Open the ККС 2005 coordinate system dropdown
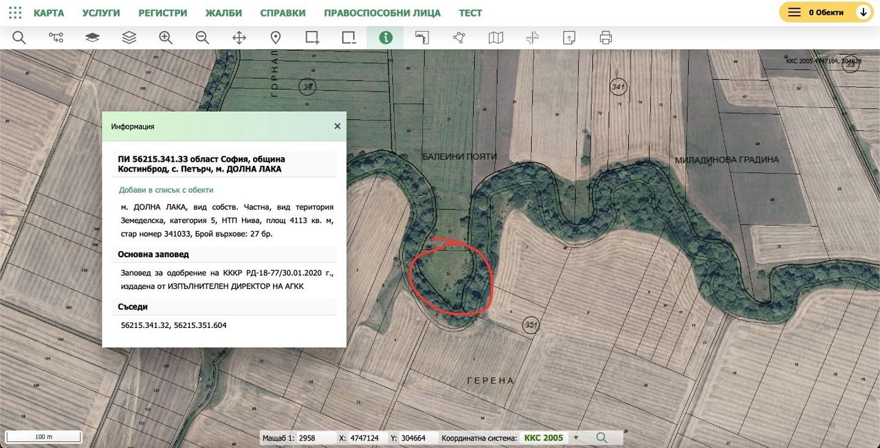Viewport: 880px width, 448px height. (551, 438)
